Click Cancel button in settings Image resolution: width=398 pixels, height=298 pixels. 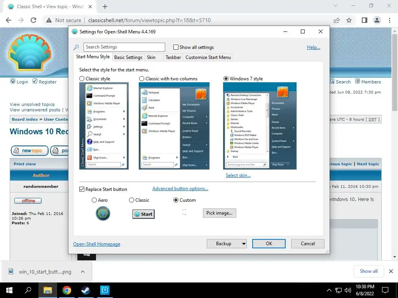click(x=308, y=244)
